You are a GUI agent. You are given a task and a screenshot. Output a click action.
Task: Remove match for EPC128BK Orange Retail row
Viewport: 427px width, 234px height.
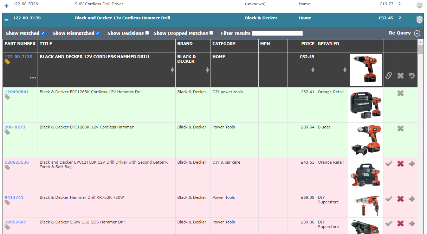(400, 93)
